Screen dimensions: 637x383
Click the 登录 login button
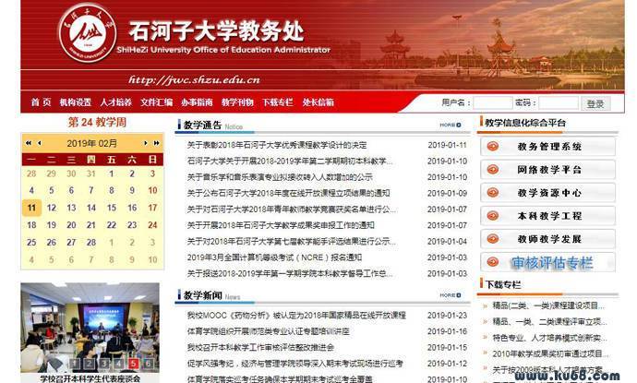tap(595, 103)
